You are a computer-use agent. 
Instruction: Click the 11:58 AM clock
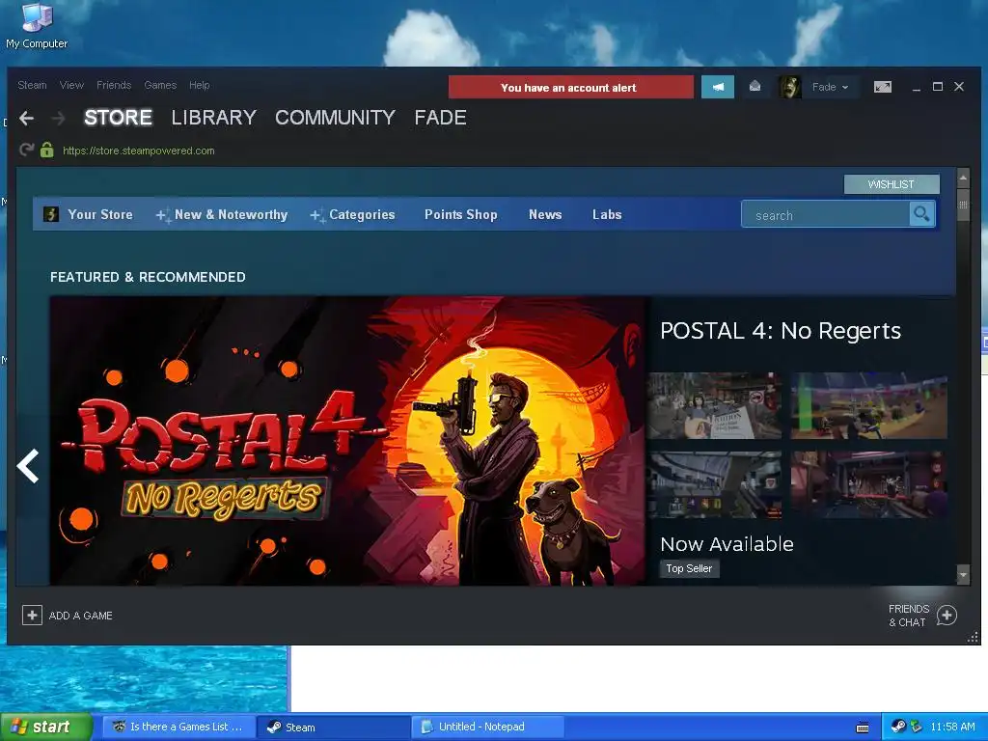952,727
